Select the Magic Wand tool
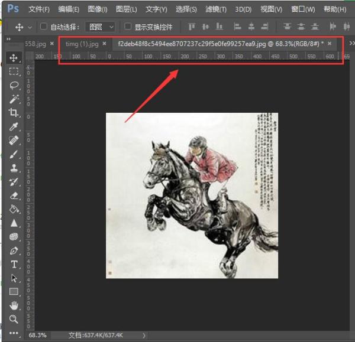Image resolution: width=355 pixels, height=342 pixels. point(14,99)
